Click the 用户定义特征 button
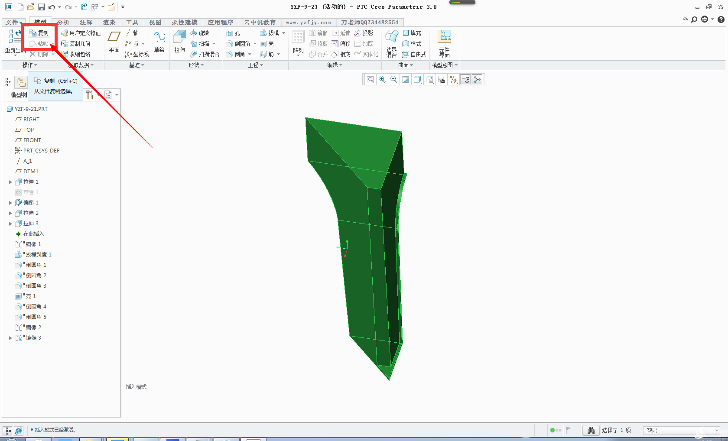Image resolution: width=728 pixels, height=441 pixels. click(x=81, y=33)
